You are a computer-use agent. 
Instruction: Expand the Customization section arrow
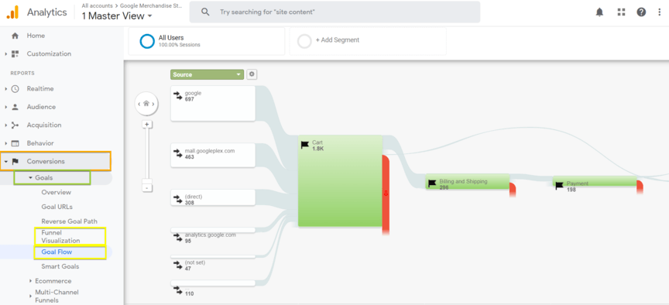tap(6, 53)
